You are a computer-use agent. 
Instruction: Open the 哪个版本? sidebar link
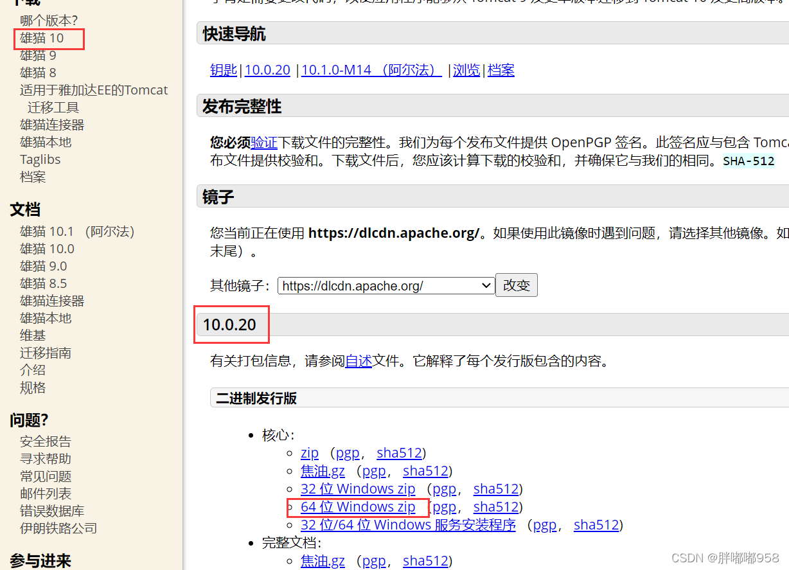point(49,21)
